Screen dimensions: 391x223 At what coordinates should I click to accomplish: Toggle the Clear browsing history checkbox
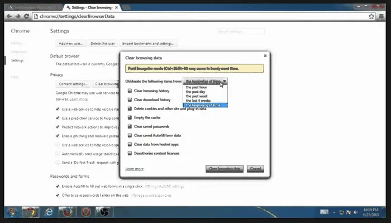pos(130,91)
